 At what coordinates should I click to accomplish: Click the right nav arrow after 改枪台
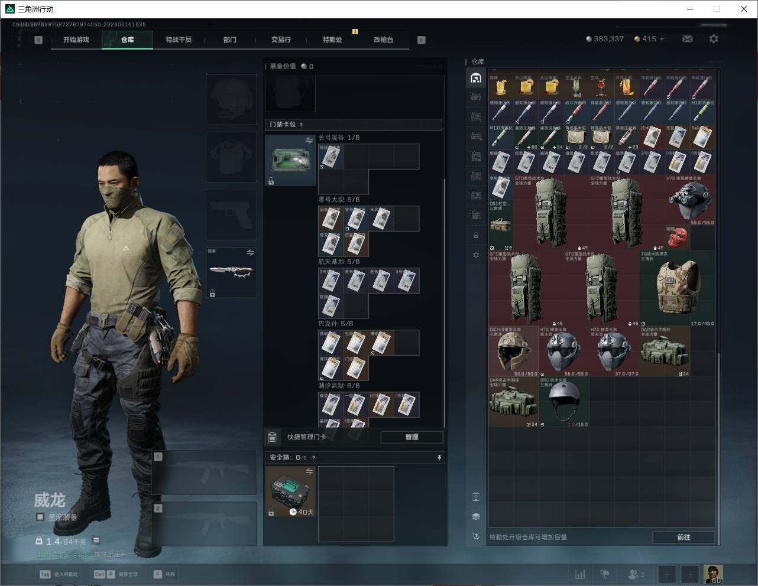(x=422, y=40)
